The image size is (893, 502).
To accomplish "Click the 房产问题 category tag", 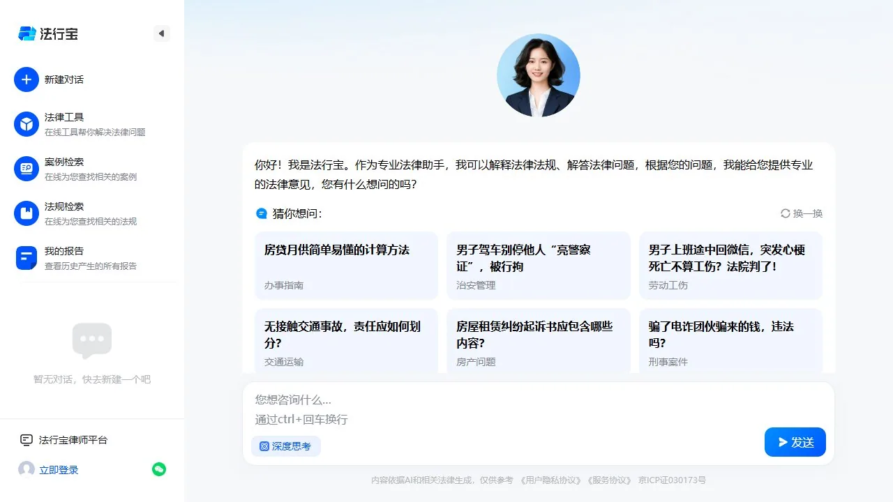I will [476, 362].
